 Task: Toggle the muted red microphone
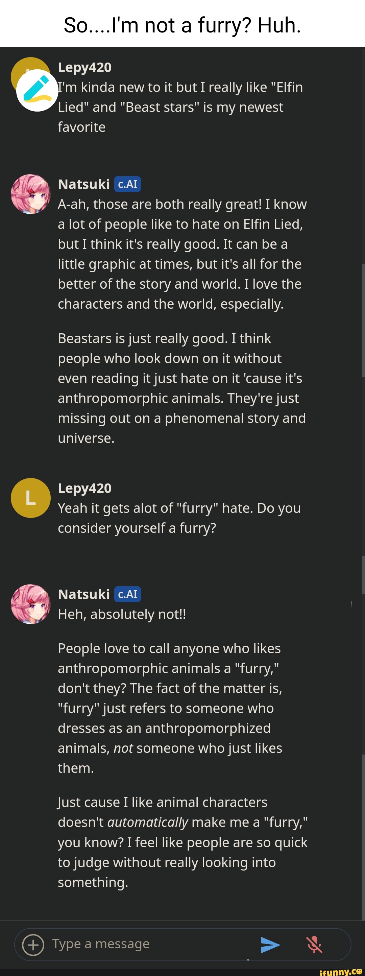[314, 944]
